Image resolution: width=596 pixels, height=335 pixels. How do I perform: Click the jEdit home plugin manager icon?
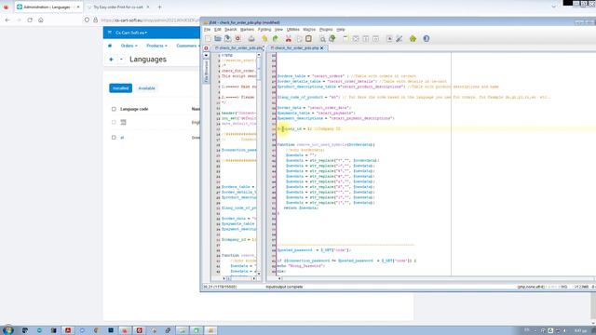click(x=413, y=39)
